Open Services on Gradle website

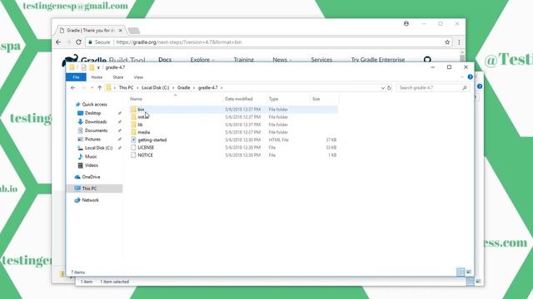321,60
